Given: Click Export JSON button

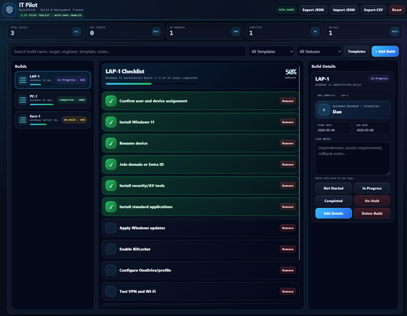Looking at the screenshot, I should pyautogui.click(x=313, y=10).
